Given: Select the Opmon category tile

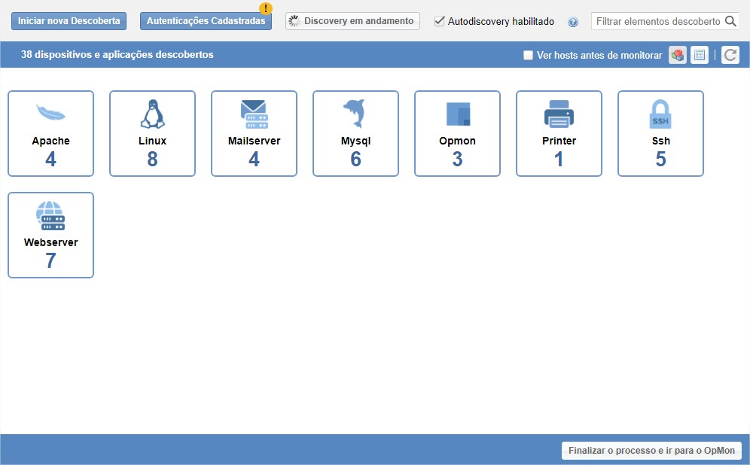Looking at the screenshot, I should (x=457, y=134).
